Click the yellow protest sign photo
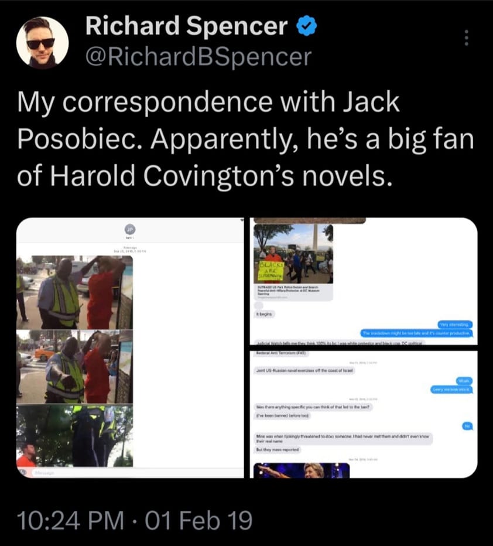Screen dimensions: 493x546 coord(293,254)
